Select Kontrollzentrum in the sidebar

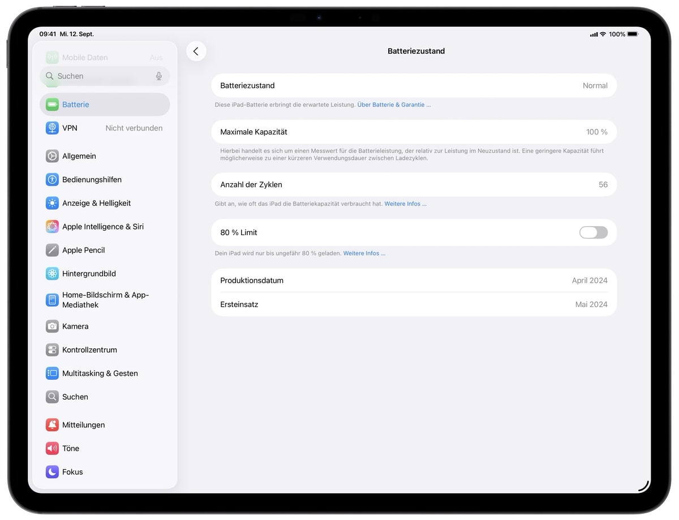pyautogui.click(x=89, y=350)
